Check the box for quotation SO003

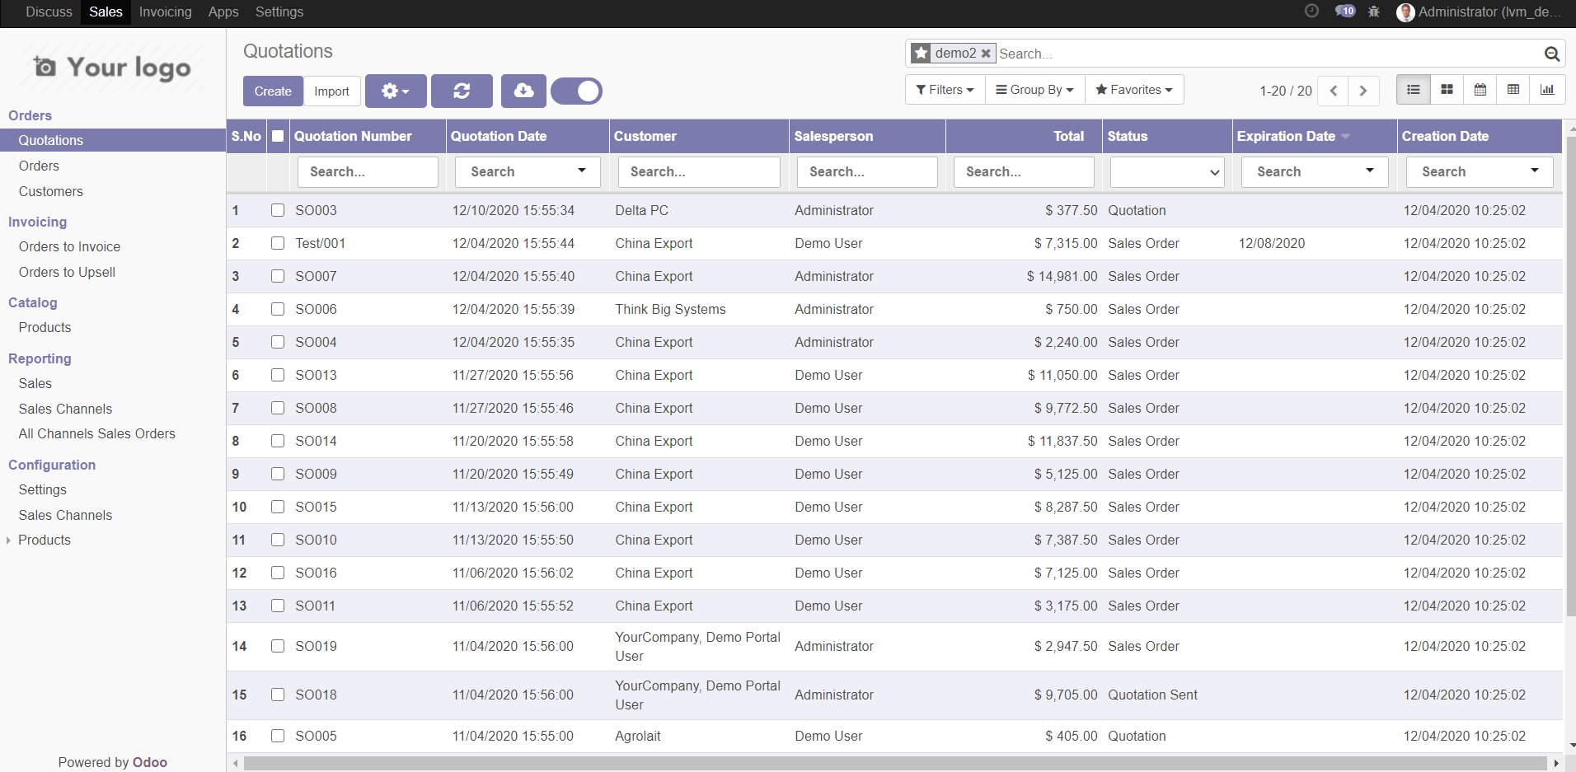pos(278,210)
